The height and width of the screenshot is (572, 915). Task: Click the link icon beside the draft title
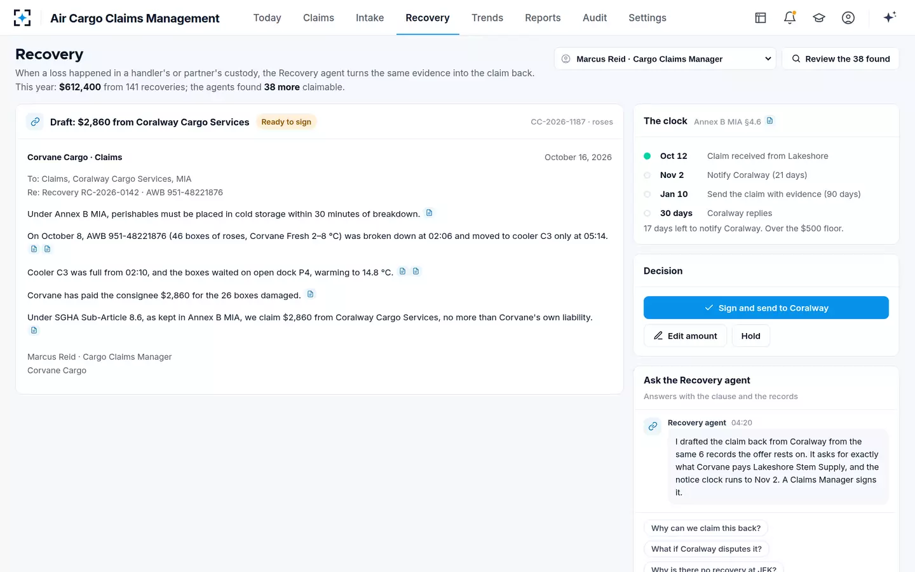(x=35, y=121)
